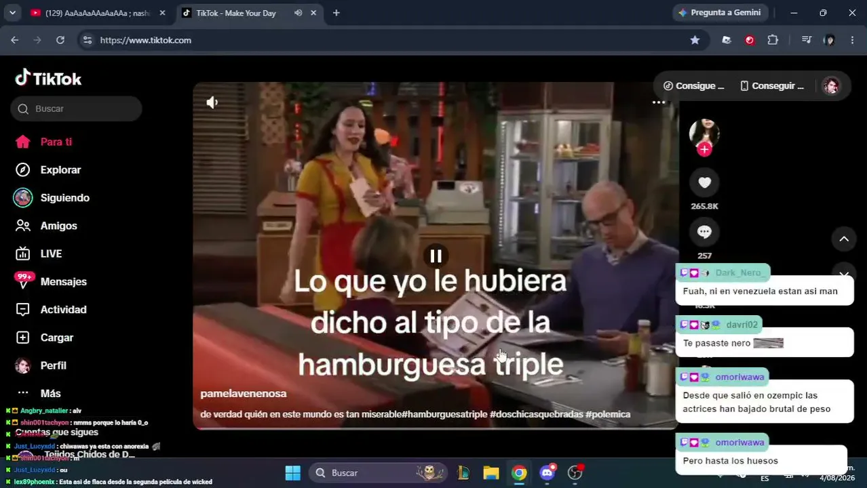The height and width of the screenshot is (488, 867).
Task: Click the Conseguir app button
Action: click(x=772, y=85)
